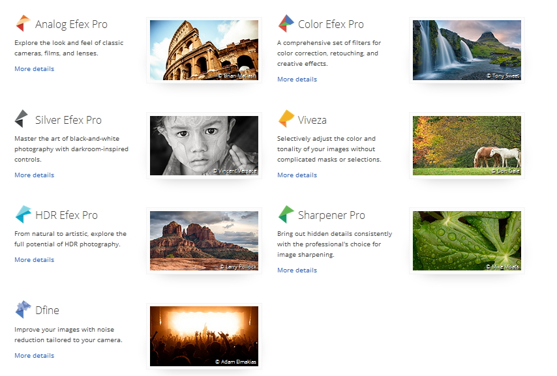Click the green Sharpener Pro icon
Viewport: 557px width, 376px height.
click(286, 214)
